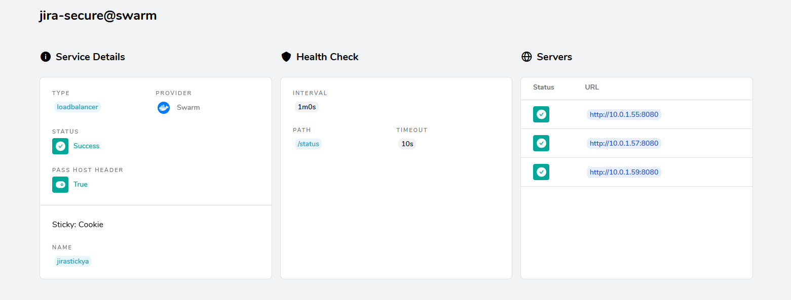Click the Health Check shield icon
Viewport: 791px width, 300px height.
coord(286,57)
